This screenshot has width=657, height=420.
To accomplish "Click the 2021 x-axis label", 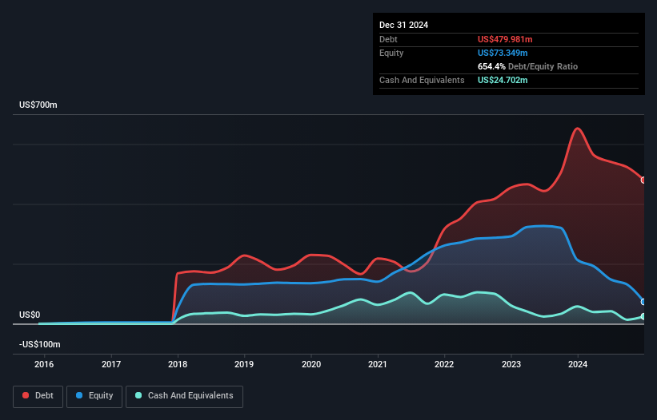I will tap(378, 364).
